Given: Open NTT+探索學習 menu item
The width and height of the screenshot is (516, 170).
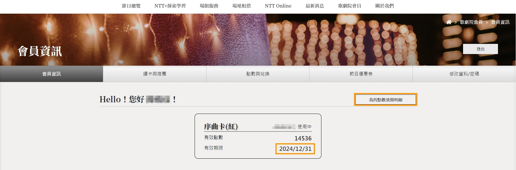Looking at the screenshot, I should 170,6.
